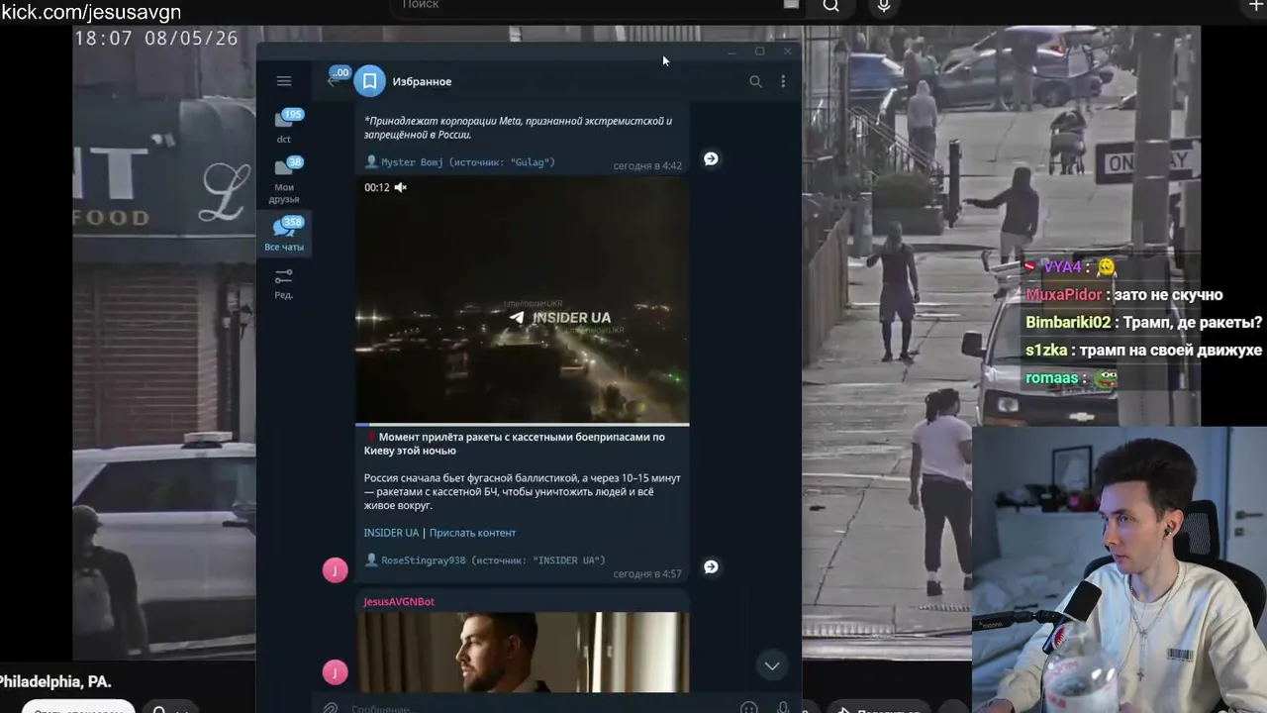Run search with the magnifier button
This screenshot has height=713, width=1267.
click(x=831, y=6)
